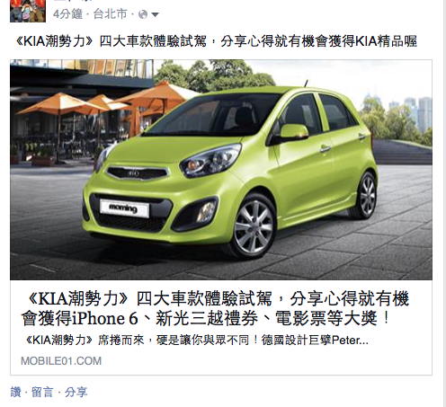This screenshot has width=446, height=407.
Task: Click the car's front alloy wheel
Action: coord(253,227)
